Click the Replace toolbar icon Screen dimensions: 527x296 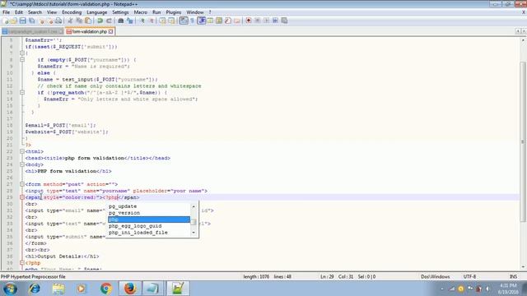[x=130, y=21]
